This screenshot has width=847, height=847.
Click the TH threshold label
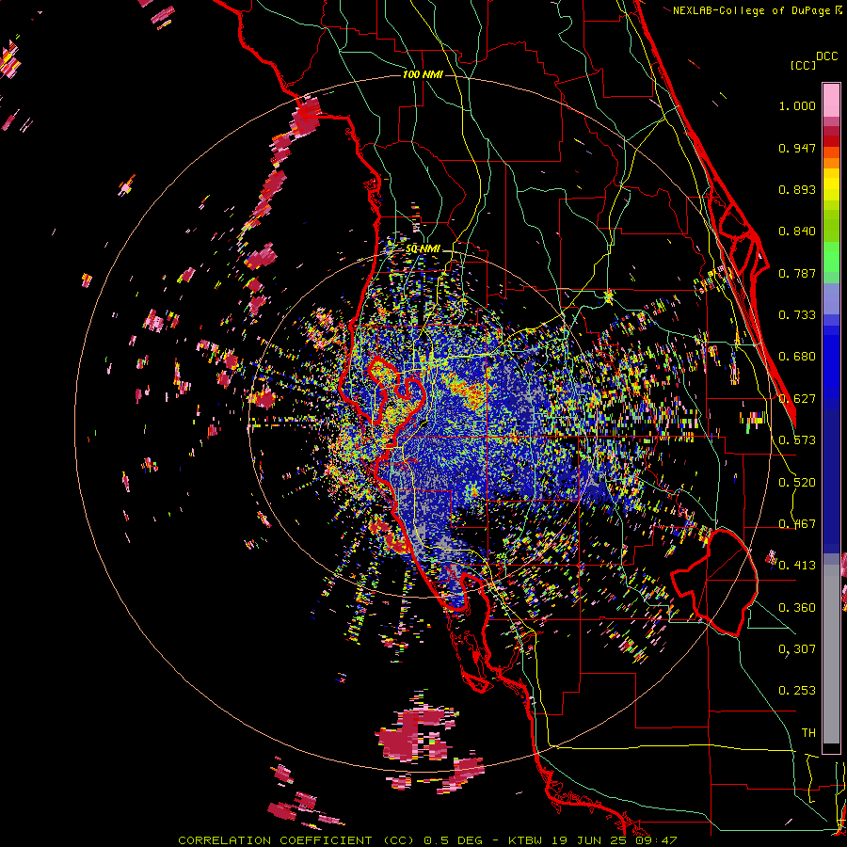click(808, 733)
